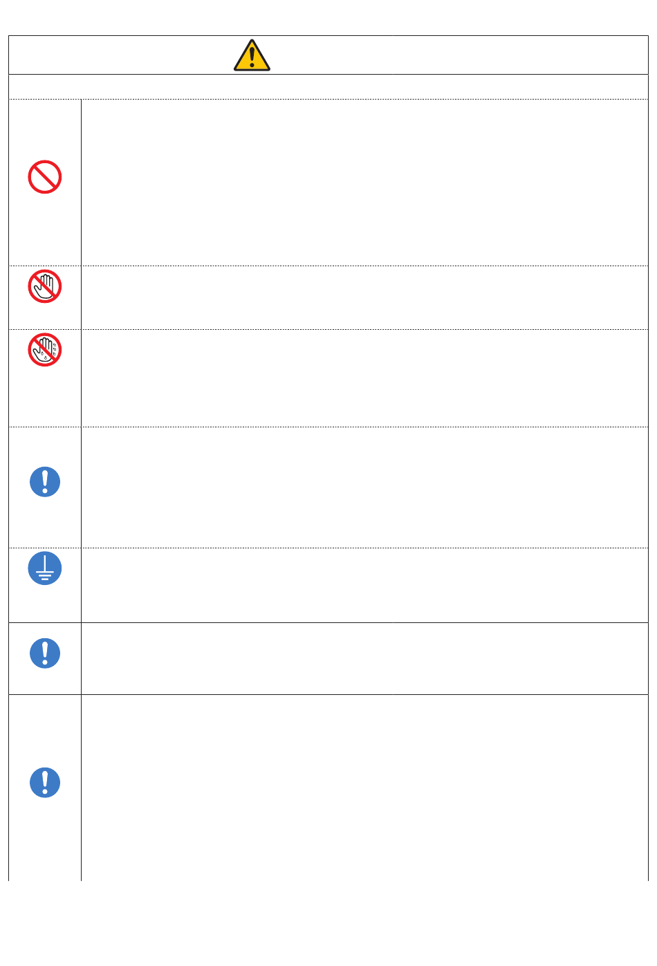
Task: Click text cell beside exclamation icon above grounding symbol
Action: (364, 487)
